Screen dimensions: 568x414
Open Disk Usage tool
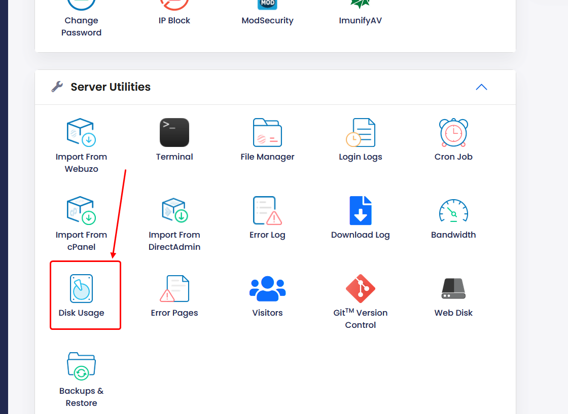coord(81,289)
